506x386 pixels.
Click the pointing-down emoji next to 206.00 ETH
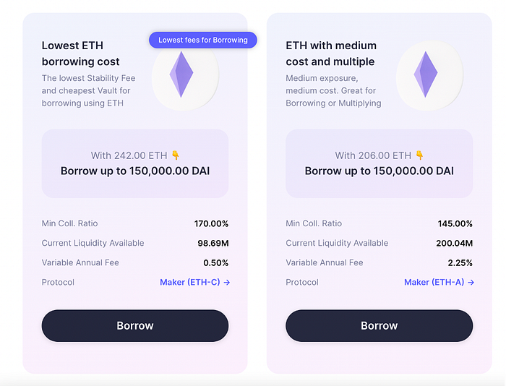pos(419,155)
